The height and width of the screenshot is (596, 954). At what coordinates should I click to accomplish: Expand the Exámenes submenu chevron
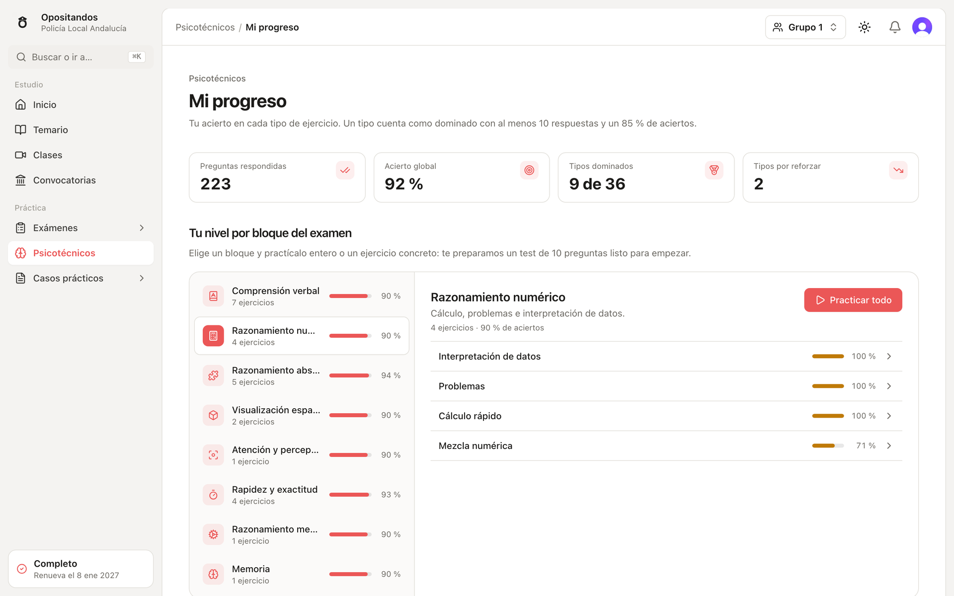pos(142,228)
